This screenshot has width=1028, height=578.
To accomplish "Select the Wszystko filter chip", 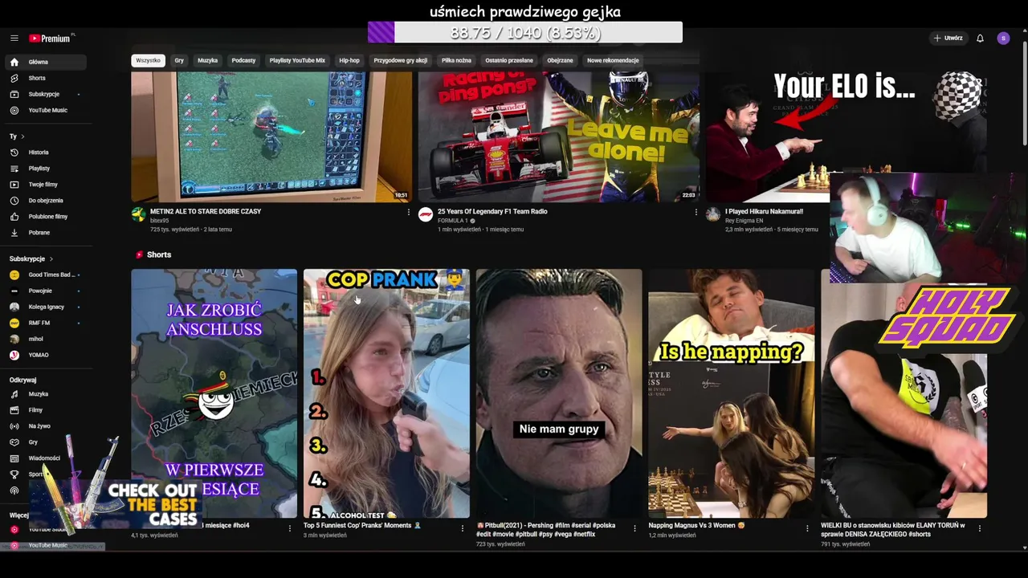I will click(149, 60).
